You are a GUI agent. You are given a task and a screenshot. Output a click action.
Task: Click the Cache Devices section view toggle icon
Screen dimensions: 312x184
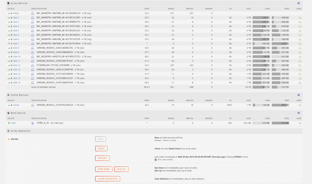point(299,95)
